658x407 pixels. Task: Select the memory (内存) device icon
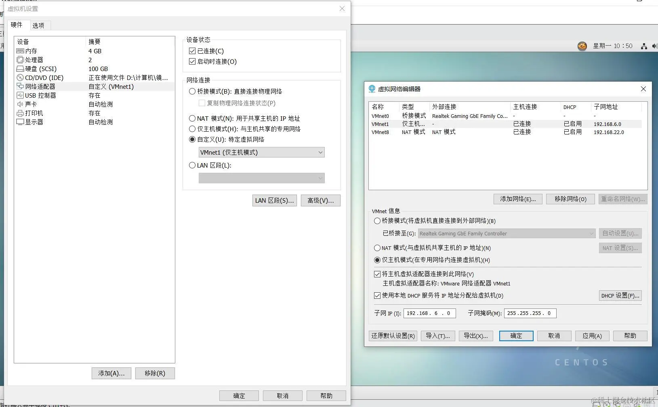[20, 51]
